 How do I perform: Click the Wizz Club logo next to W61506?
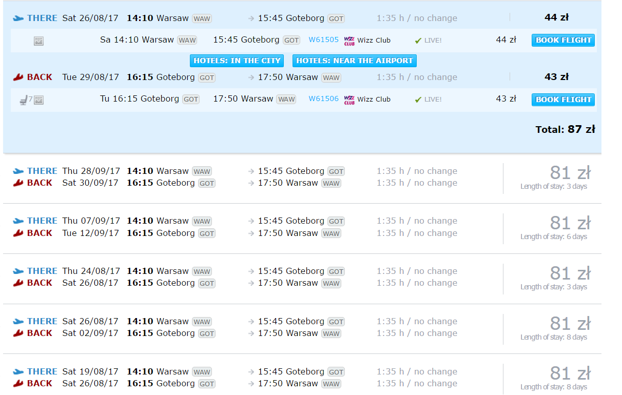tap(349, 100)
